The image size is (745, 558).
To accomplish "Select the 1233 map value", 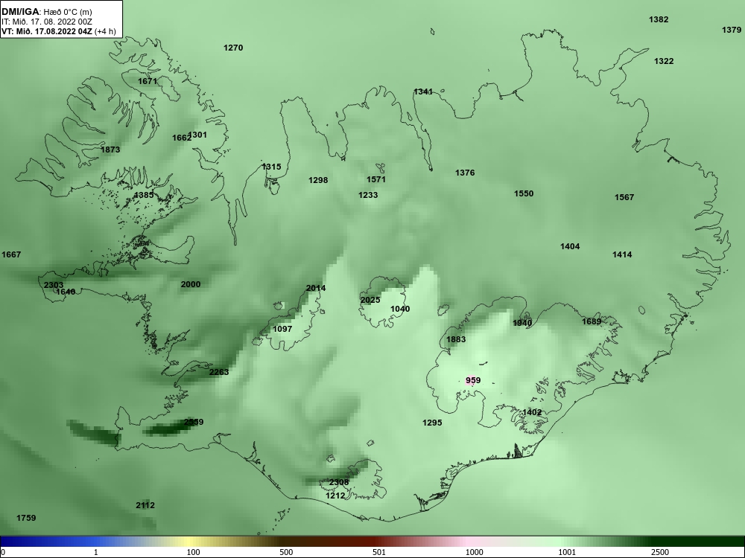I will point(368,195).
